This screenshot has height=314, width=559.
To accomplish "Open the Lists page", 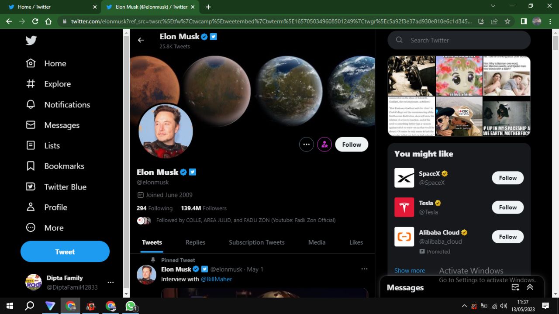I will coord(43,145).
